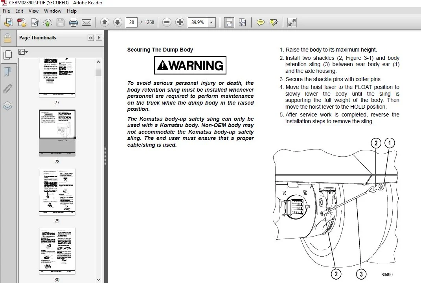
Task: Select the Page Thumbnails sidebar icon
Action: pos(7,55)
